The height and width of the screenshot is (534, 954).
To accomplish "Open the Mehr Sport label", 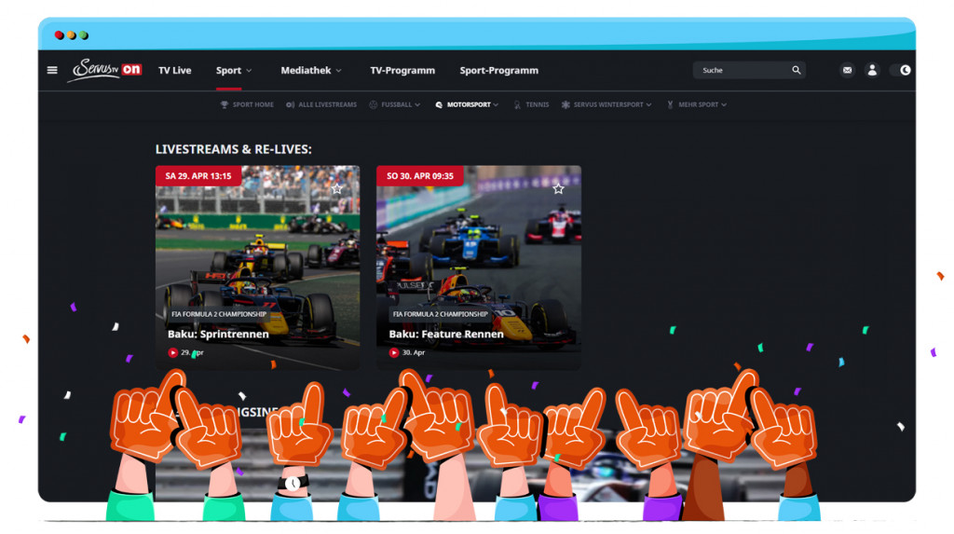I will click(699, 104).
